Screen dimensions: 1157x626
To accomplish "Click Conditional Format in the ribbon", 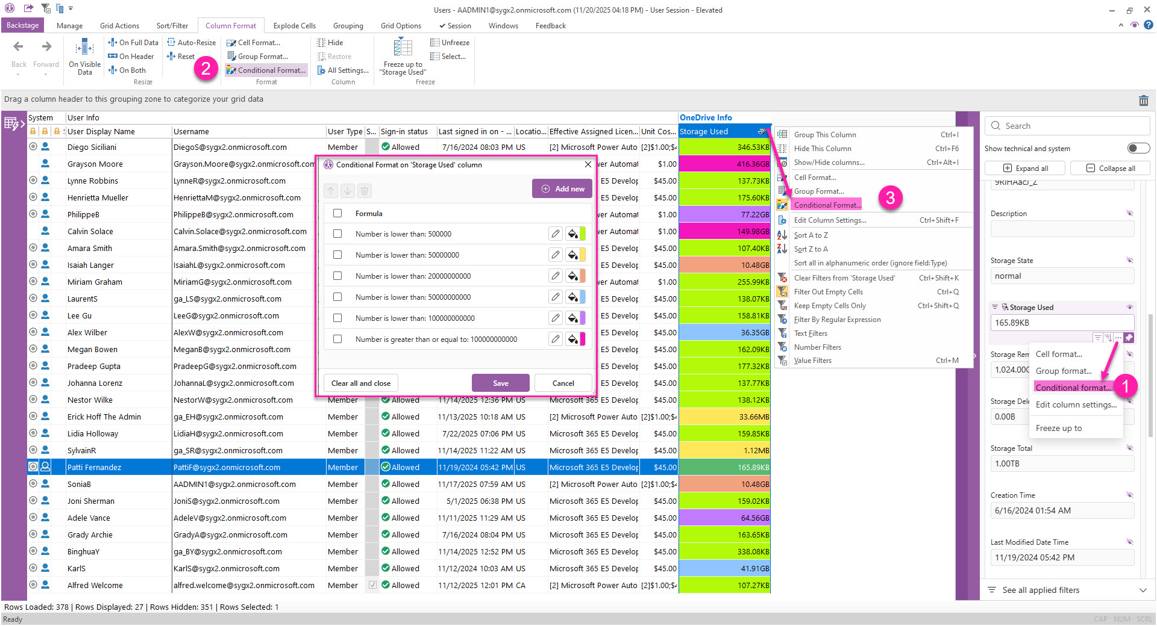I will click(266, 70).
